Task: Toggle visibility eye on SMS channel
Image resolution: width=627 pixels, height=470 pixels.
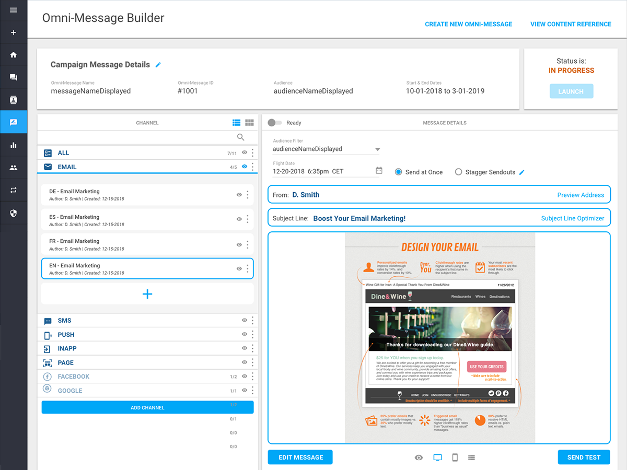Action: click(244, 320)
